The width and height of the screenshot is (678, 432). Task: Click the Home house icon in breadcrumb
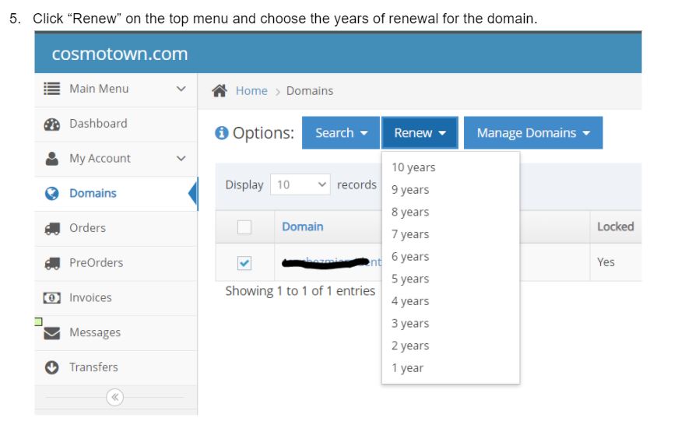220,90
